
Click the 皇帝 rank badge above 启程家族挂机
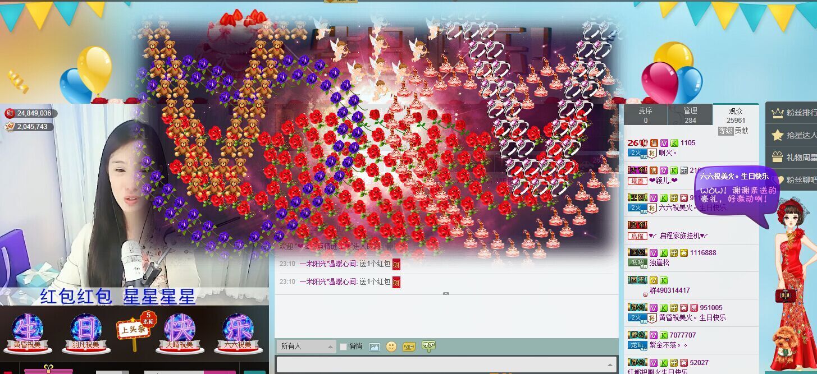tap(637, 225)
